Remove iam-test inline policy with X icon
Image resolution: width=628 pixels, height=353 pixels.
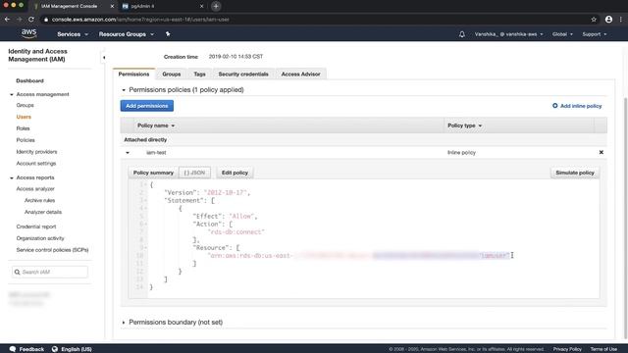pos(601,152)
